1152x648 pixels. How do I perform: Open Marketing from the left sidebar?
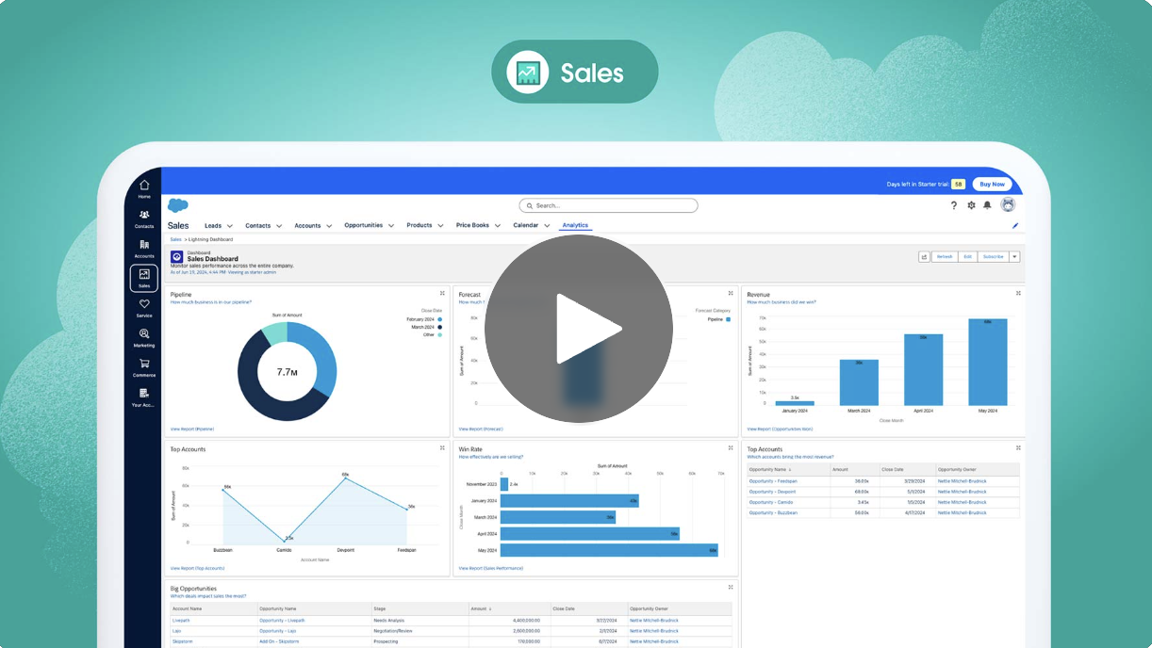tap(144, 337)
